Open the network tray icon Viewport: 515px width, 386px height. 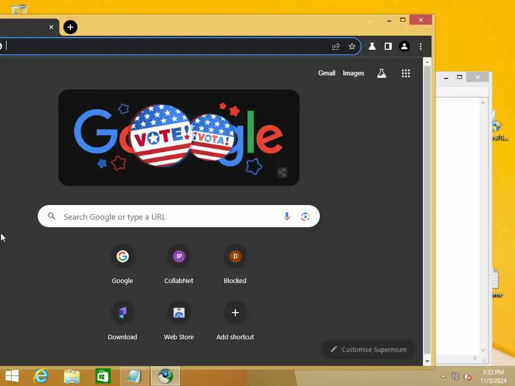[x=455, y=376]
